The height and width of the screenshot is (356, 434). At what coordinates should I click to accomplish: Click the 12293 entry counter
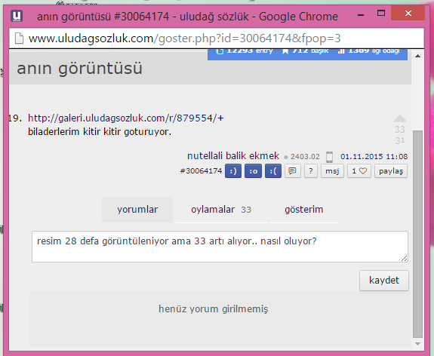click(x=245, y=51)
